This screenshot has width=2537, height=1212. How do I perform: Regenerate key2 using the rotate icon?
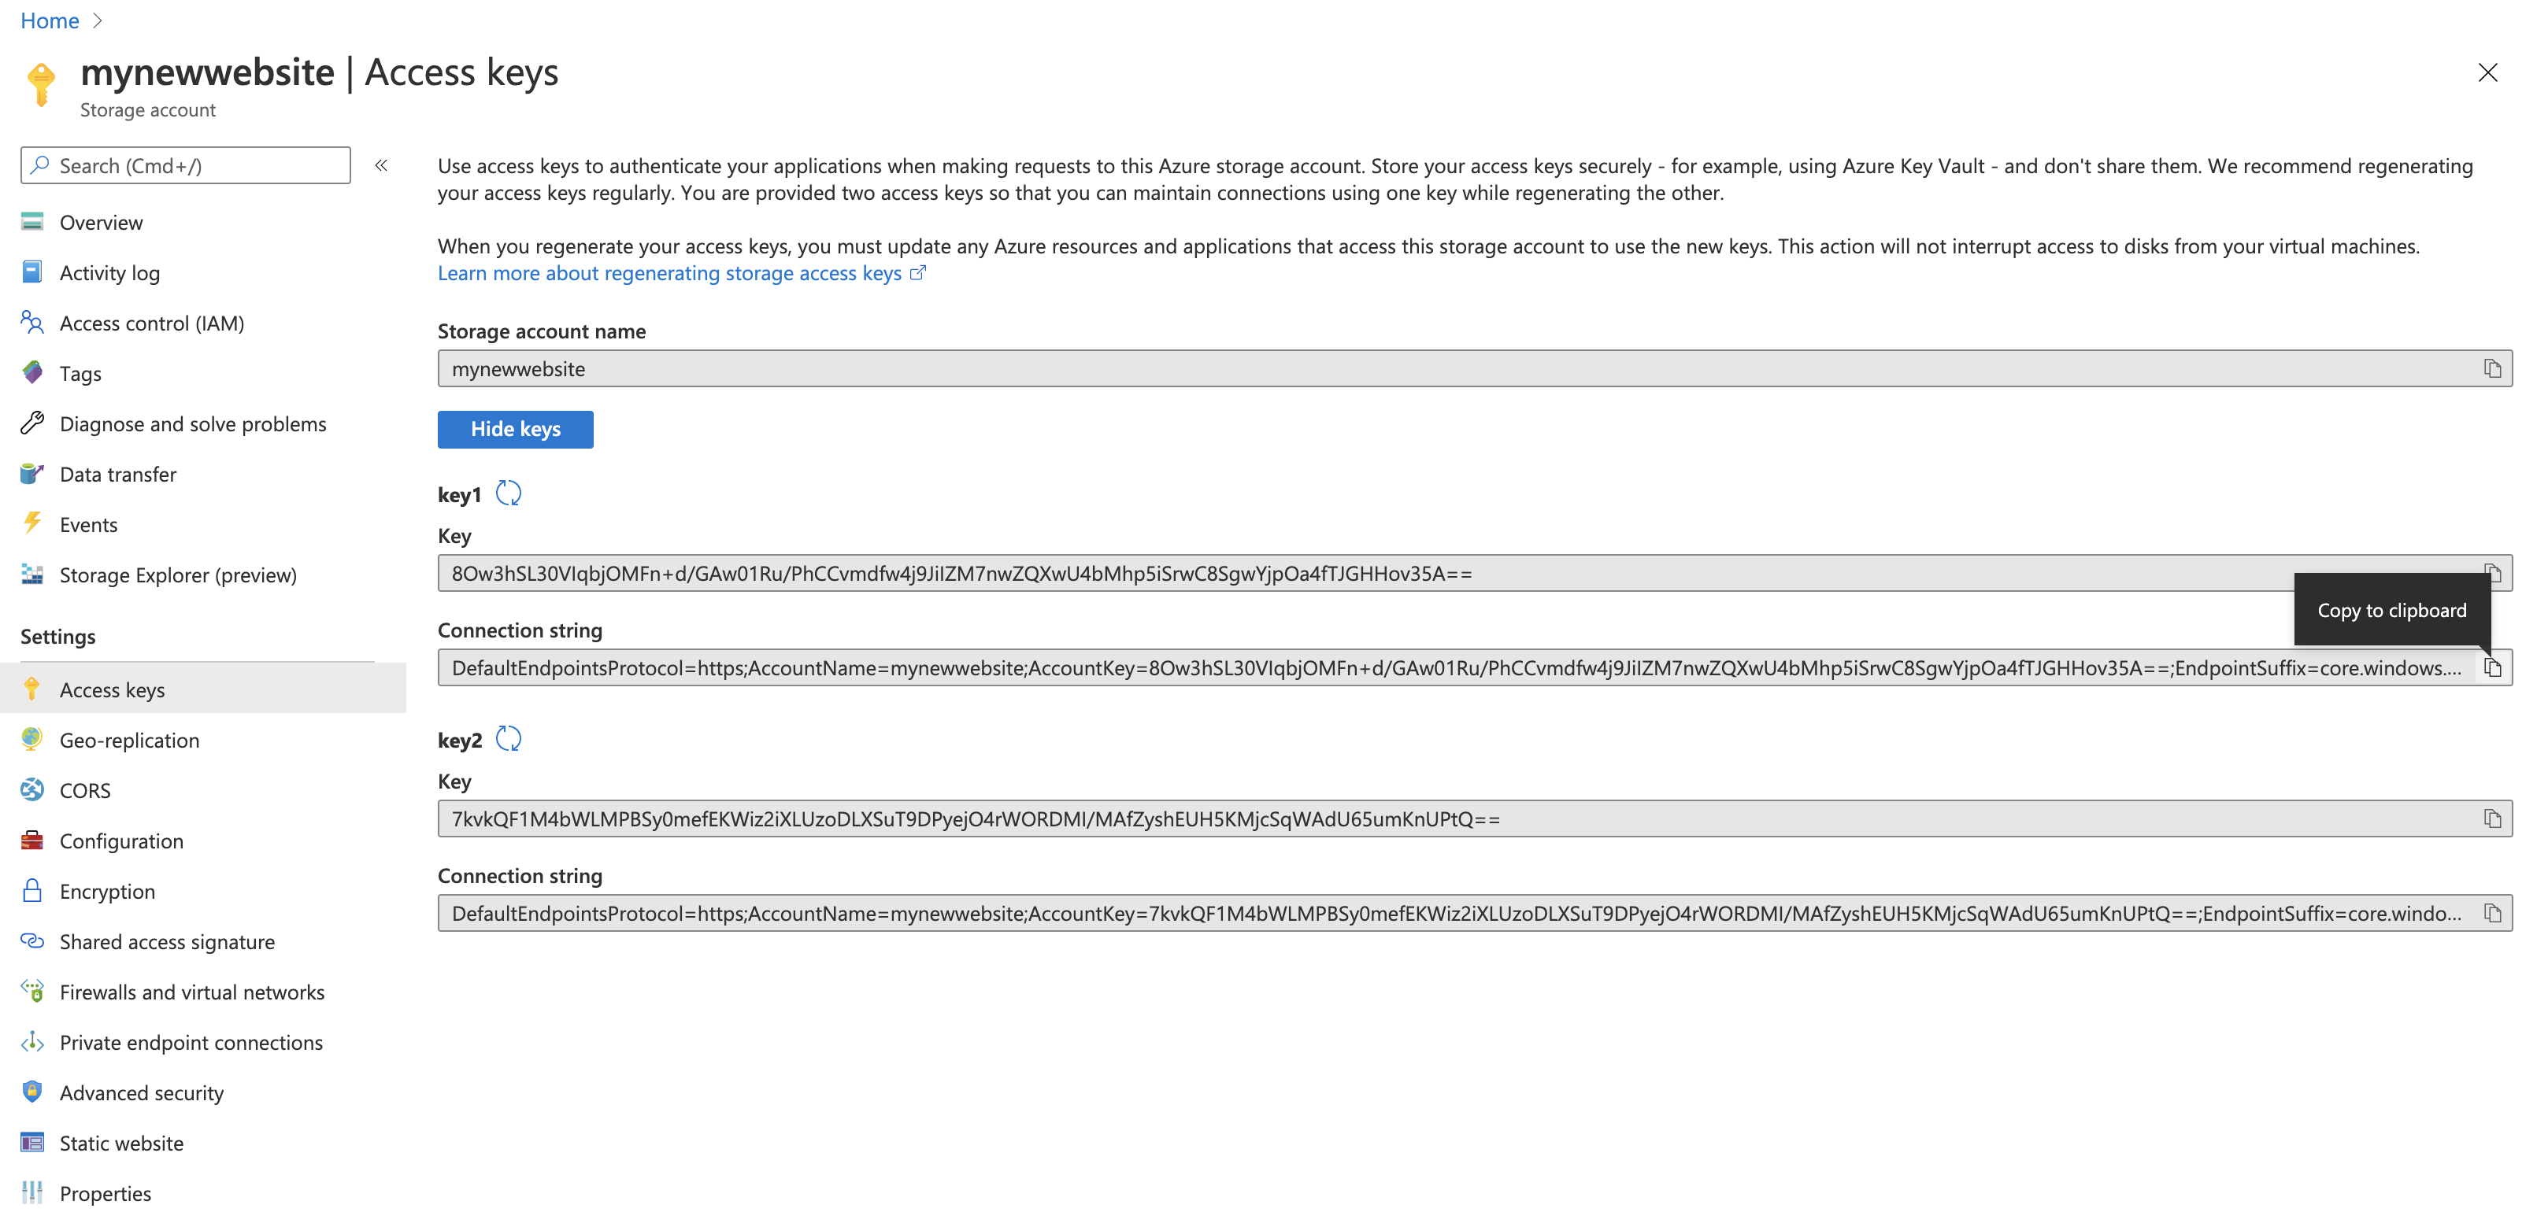(508, 738)
